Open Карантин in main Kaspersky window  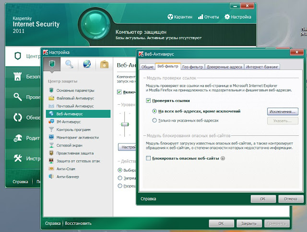point(180,17)
